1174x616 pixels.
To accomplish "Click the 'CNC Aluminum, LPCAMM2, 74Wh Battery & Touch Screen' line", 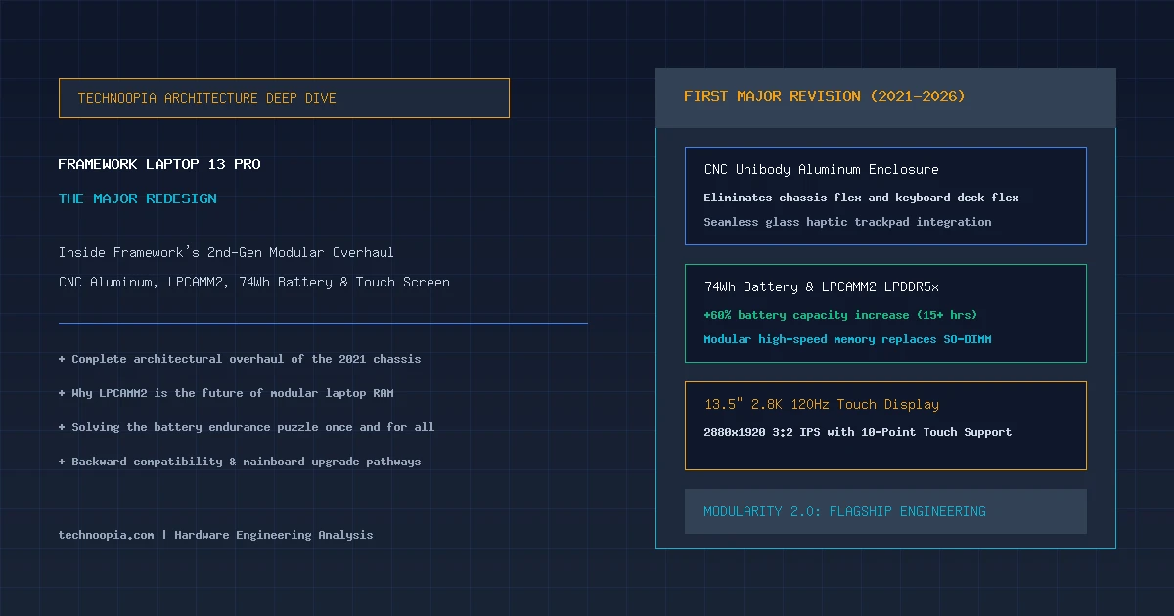I will point(254,282).
